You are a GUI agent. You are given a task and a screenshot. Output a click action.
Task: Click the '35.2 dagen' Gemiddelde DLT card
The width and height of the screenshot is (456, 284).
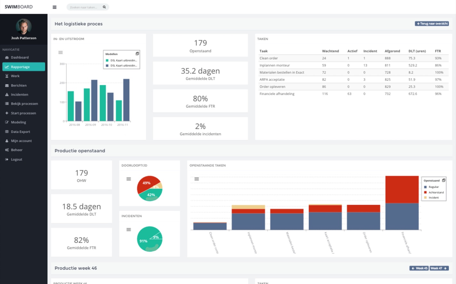point(200,73)
